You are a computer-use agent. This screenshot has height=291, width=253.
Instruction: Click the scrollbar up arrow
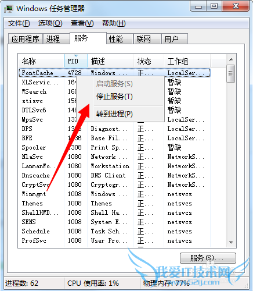coord(231,59)
